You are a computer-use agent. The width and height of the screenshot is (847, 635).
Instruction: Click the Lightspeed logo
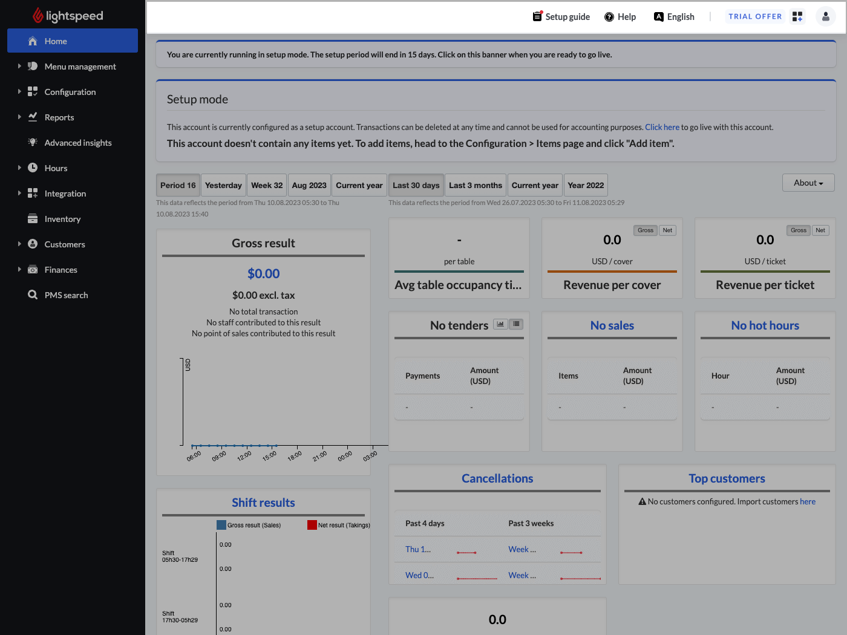pos(68,15)
